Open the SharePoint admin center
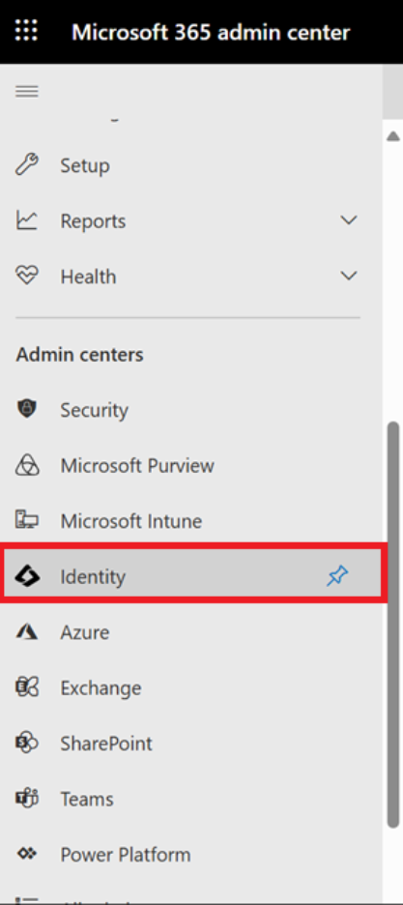This screenshot has height=905, width=403. click(190, 743)
